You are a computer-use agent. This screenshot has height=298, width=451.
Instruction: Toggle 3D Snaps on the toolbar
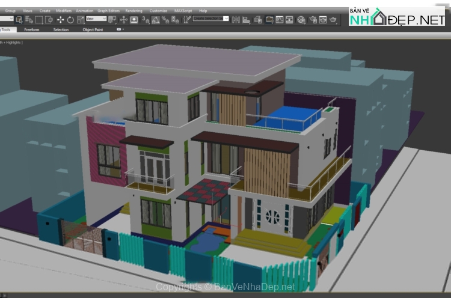[145, 19]
